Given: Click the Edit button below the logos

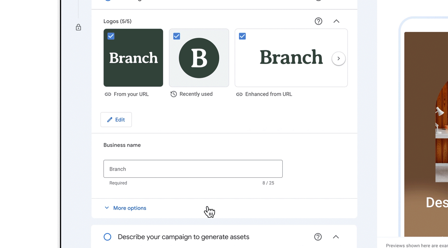Looking at the screenshot, I should point(116,120).
